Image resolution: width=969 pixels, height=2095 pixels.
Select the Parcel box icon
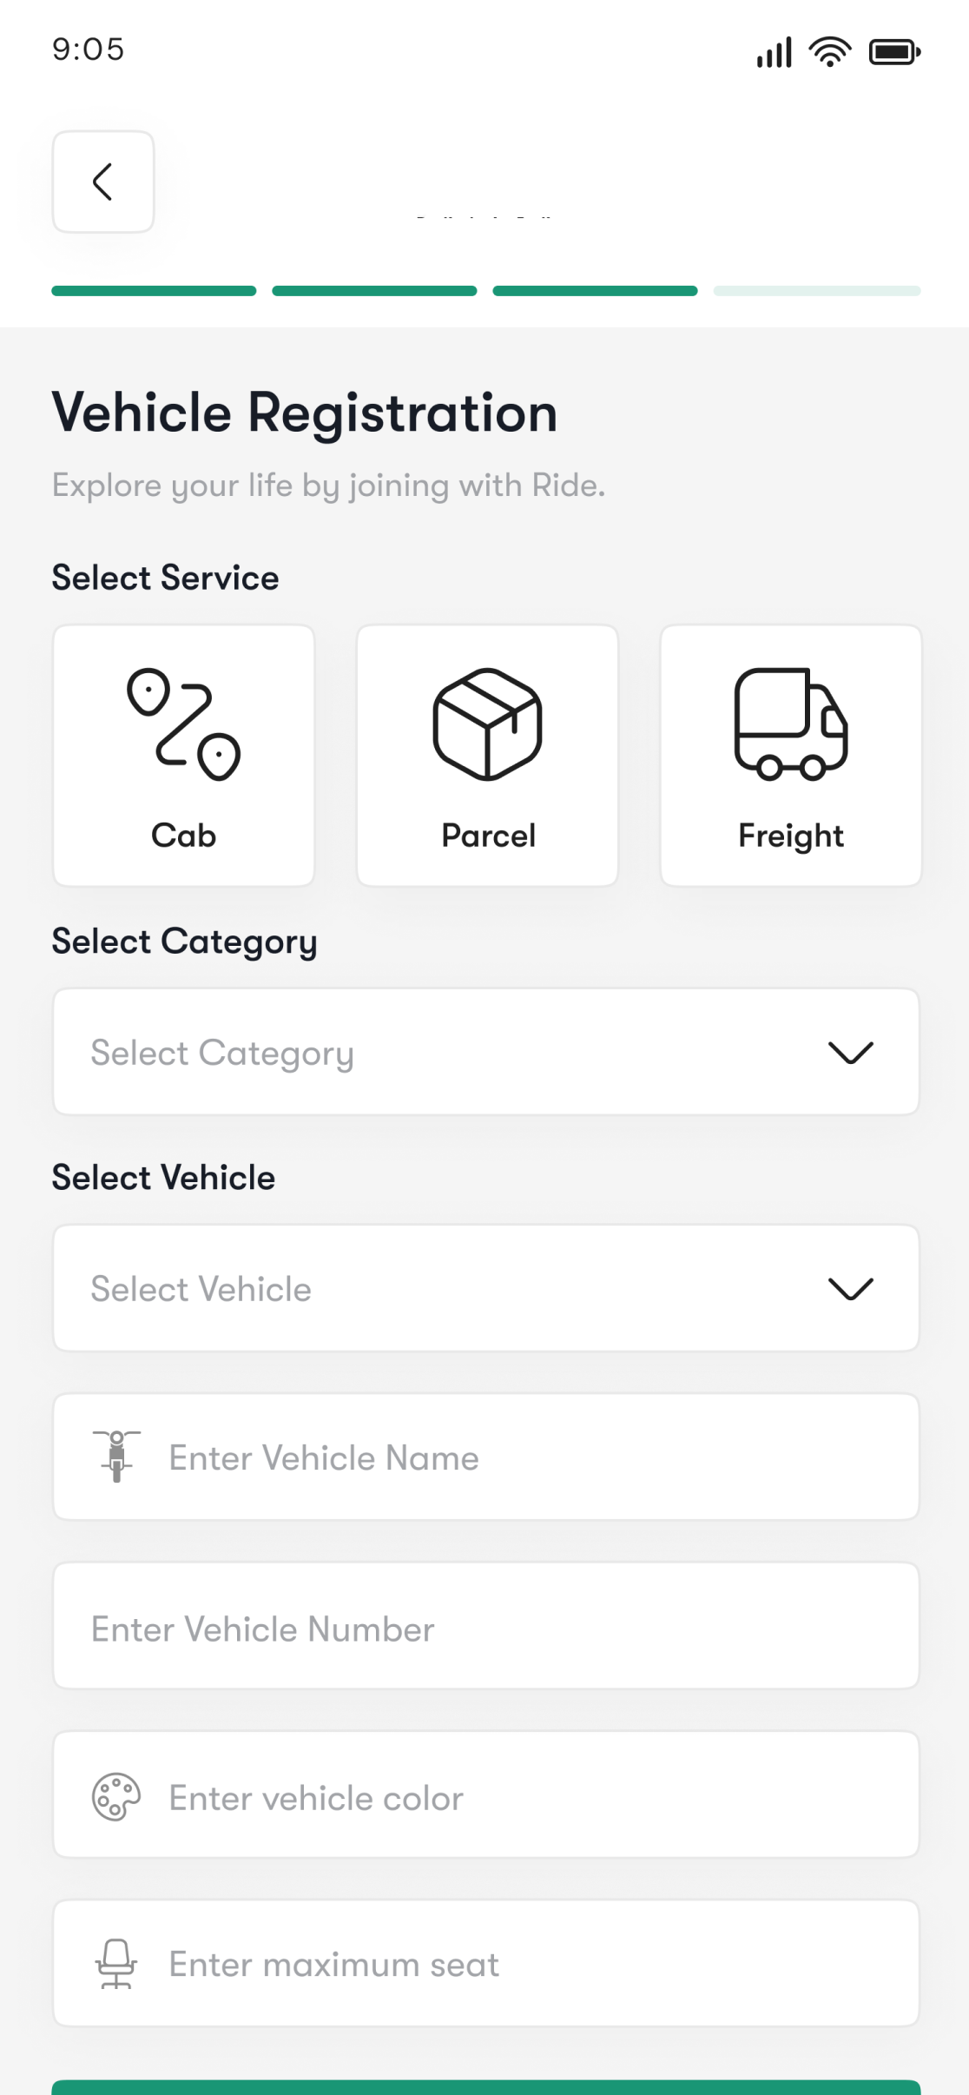click(x=487, y=724)
